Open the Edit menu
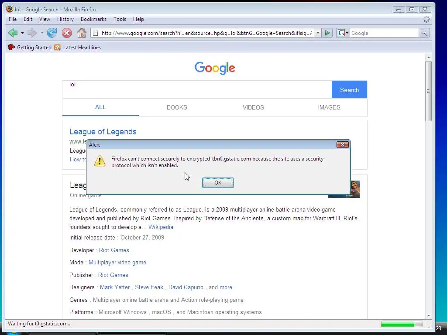Image resolution: width=447 pixels, height=335 pixels. (x=28, y=19)
